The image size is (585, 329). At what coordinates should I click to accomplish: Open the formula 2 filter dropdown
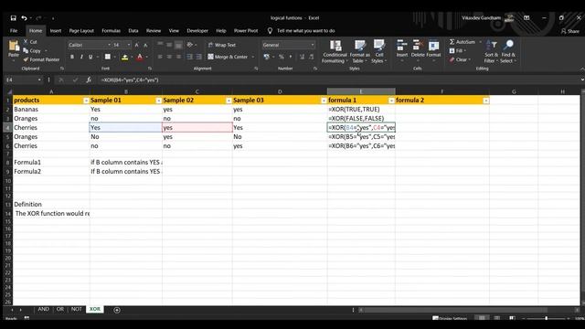485,101
